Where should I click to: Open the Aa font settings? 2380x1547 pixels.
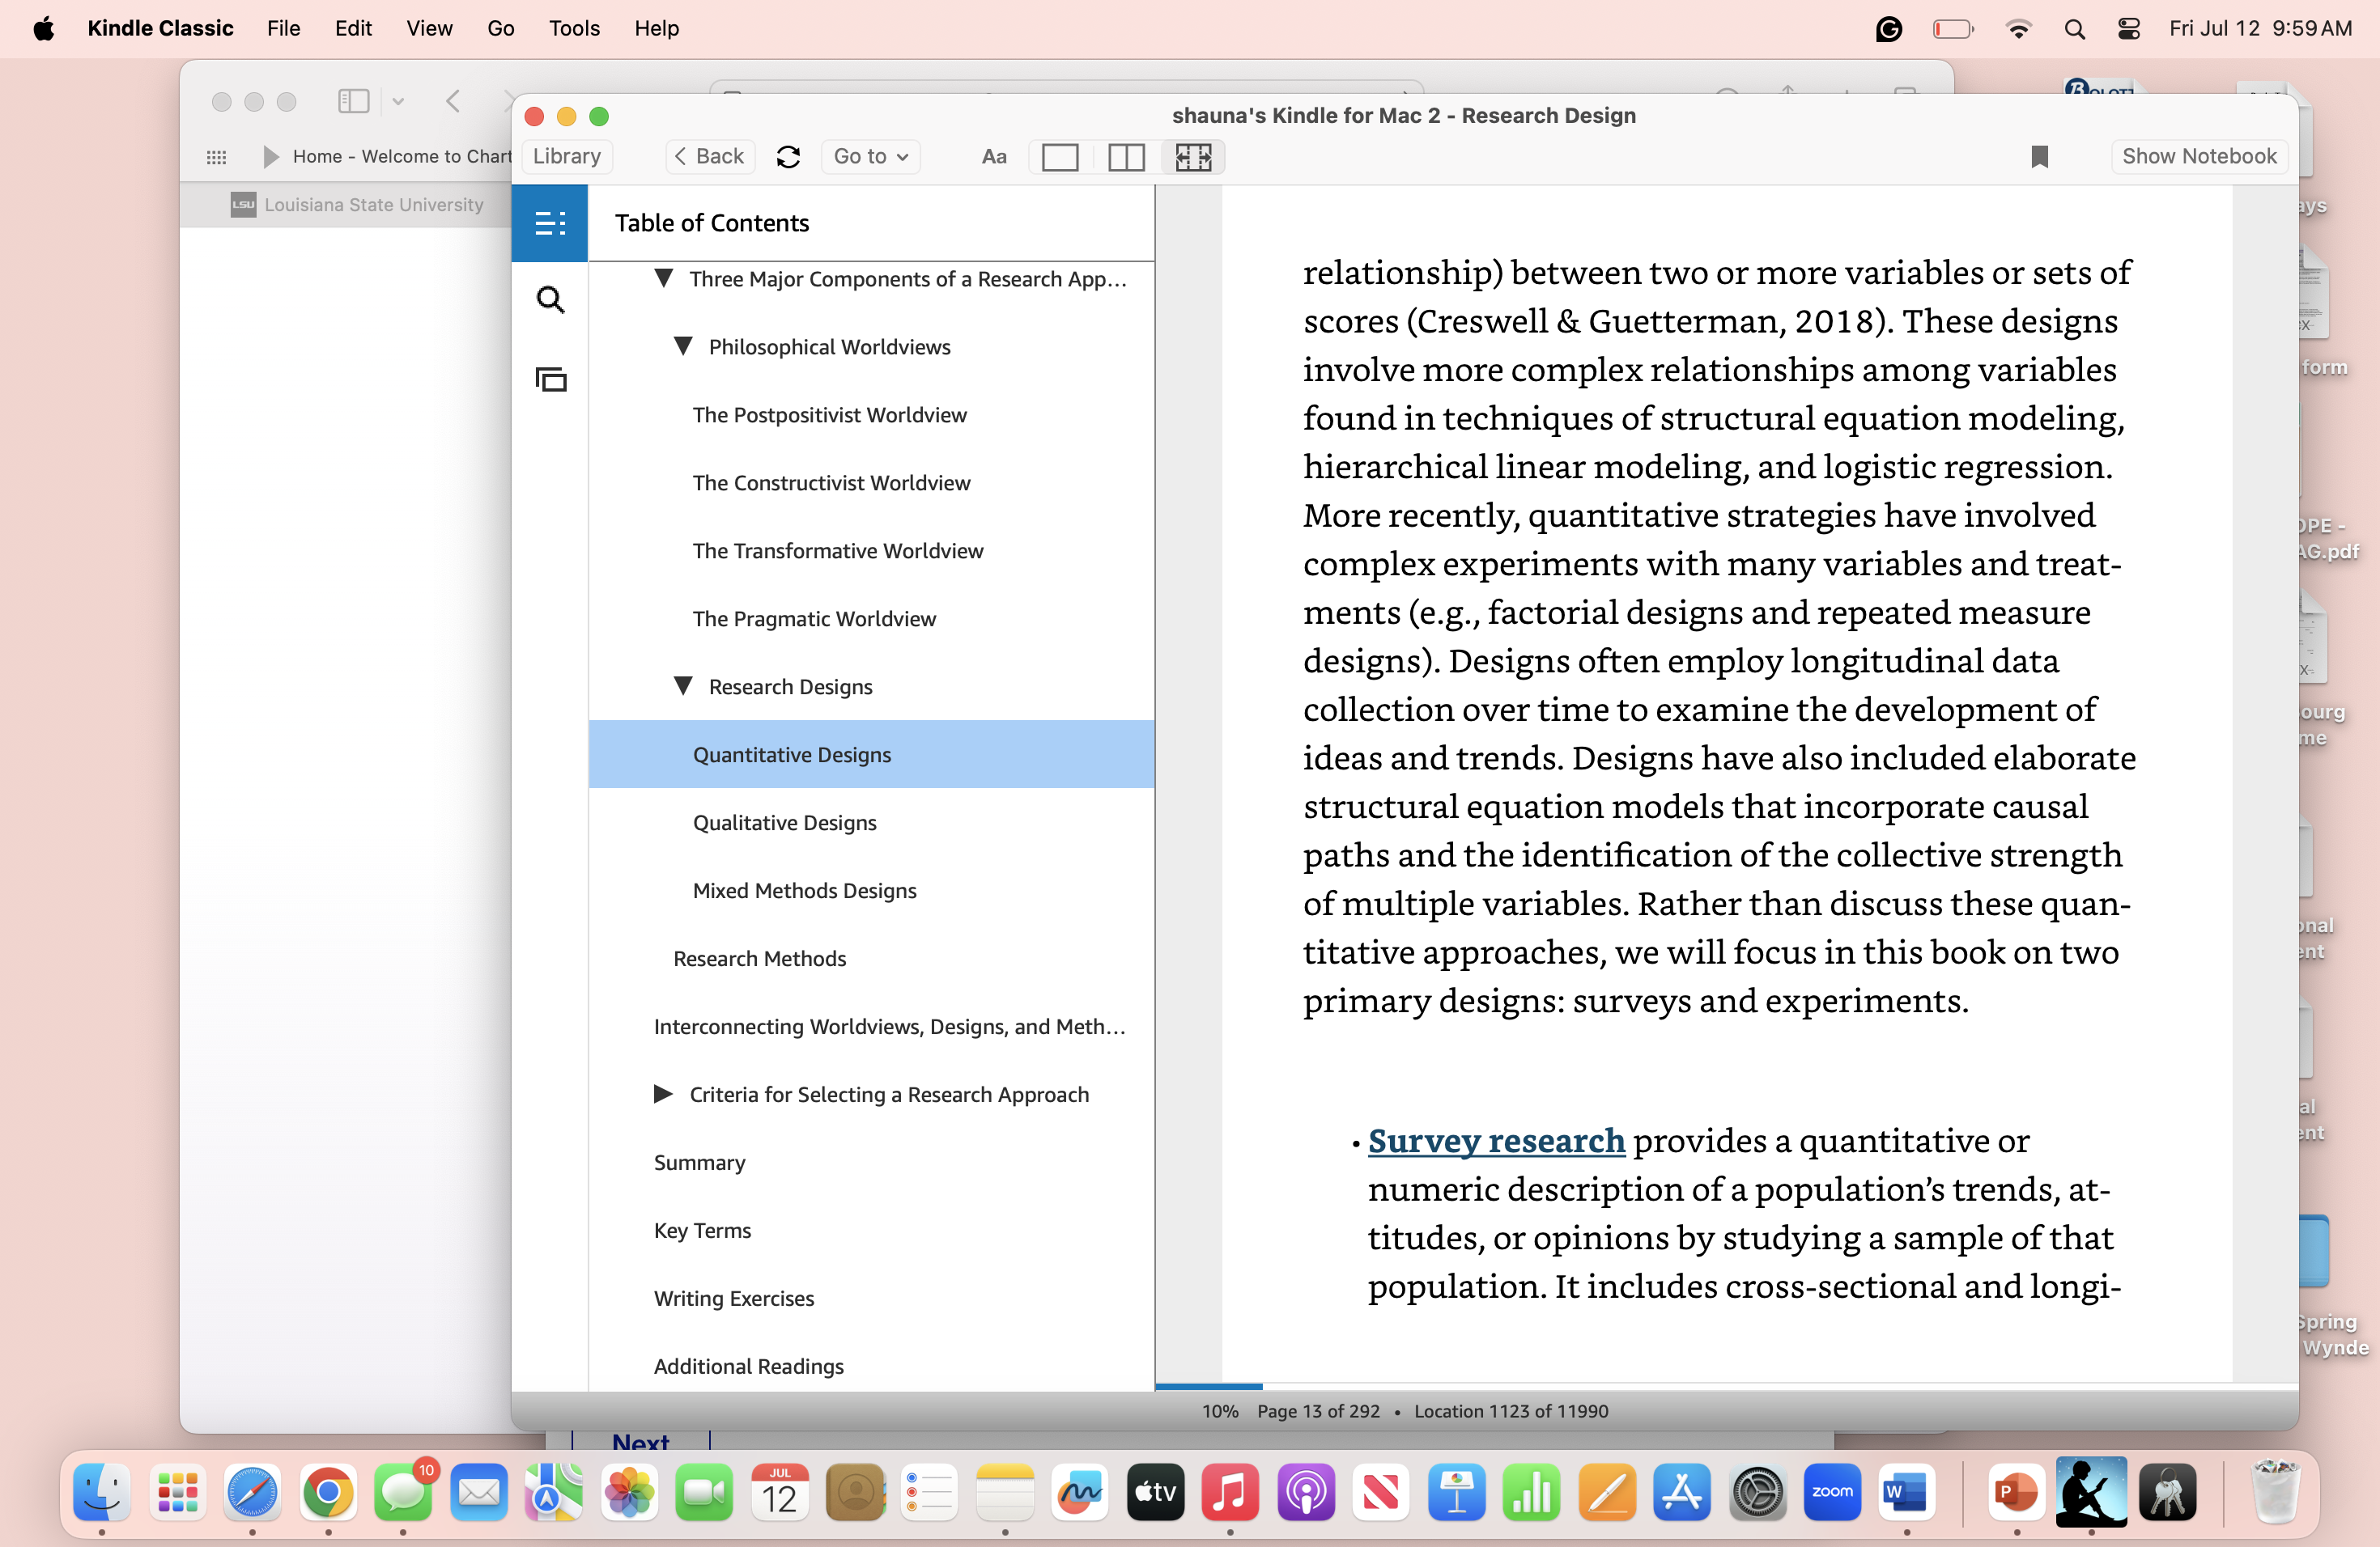tap(993, 157)
